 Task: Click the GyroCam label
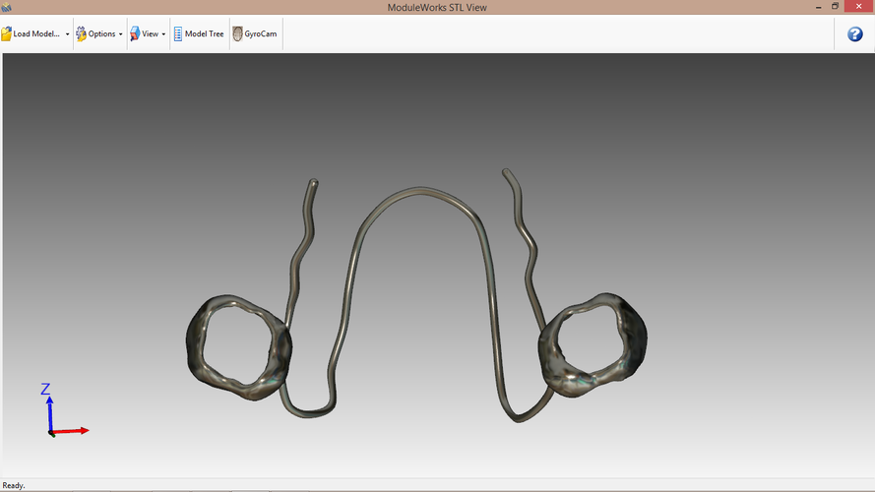coord(261,34)
